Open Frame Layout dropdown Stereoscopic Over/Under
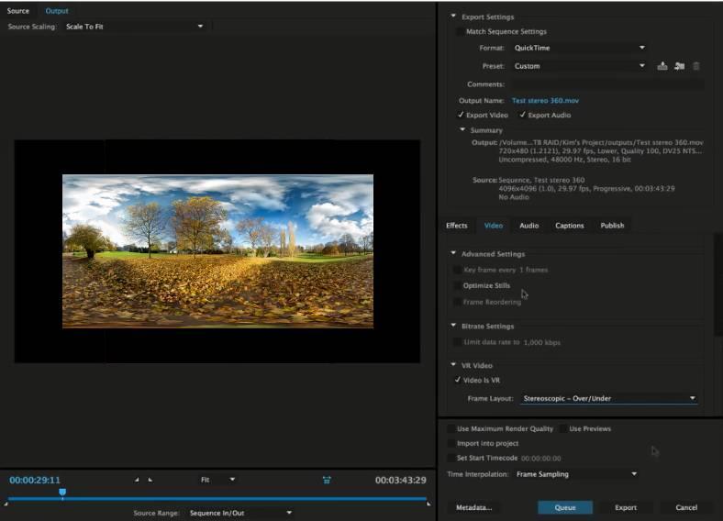The image size is (723, 521). tap(608, 398)
